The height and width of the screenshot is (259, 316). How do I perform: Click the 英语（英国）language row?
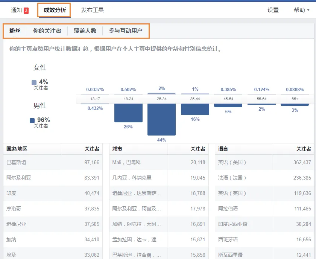pyautogui.click(x=264, y=193)
